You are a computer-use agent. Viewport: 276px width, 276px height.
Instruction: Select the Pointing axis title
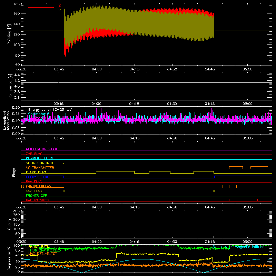point(9,34)
